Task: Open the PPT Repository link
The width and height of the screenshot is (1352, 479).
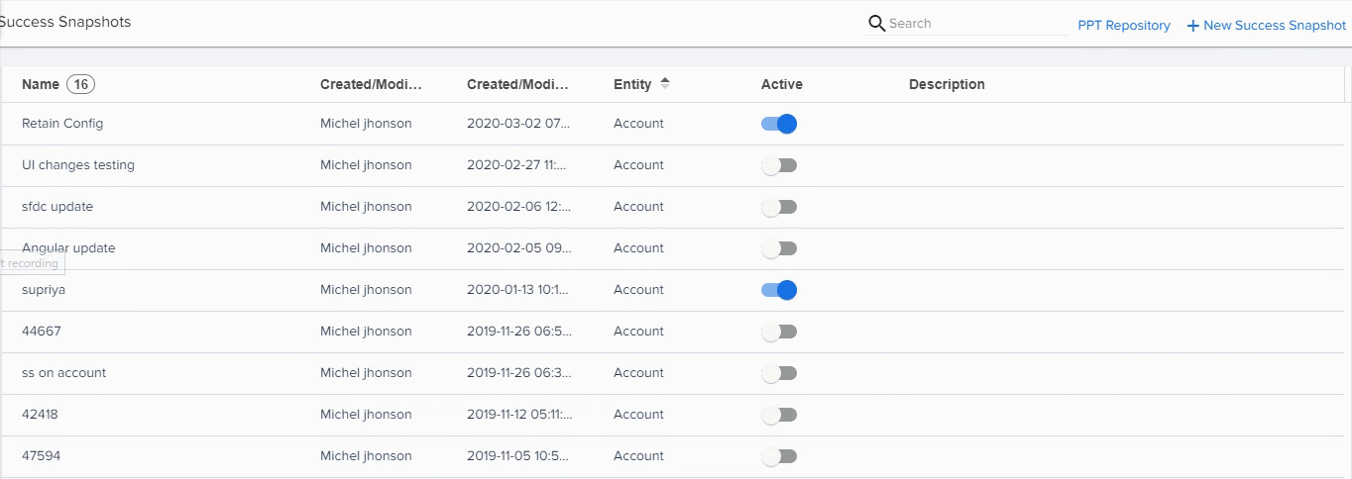Action: tap(1124, 26)
